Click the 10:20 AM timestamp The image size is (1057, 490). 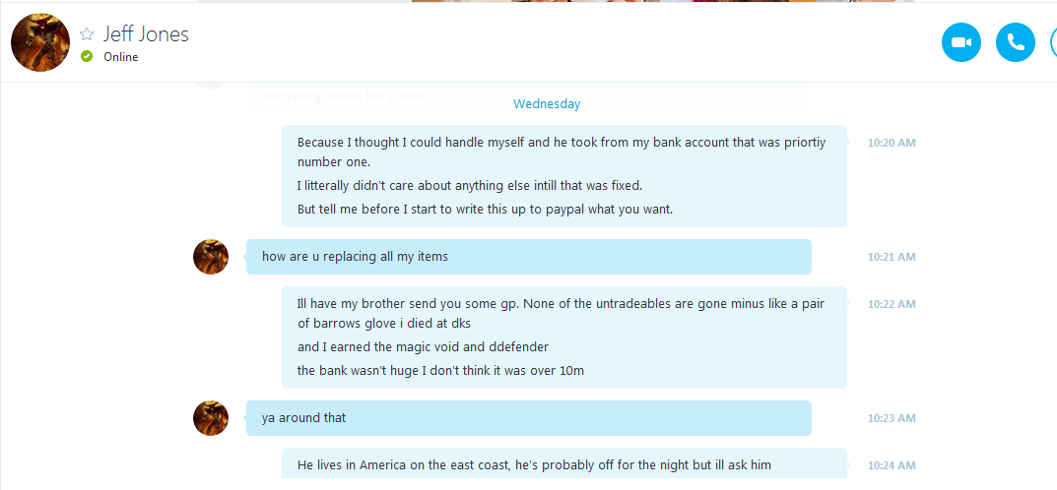892,143
